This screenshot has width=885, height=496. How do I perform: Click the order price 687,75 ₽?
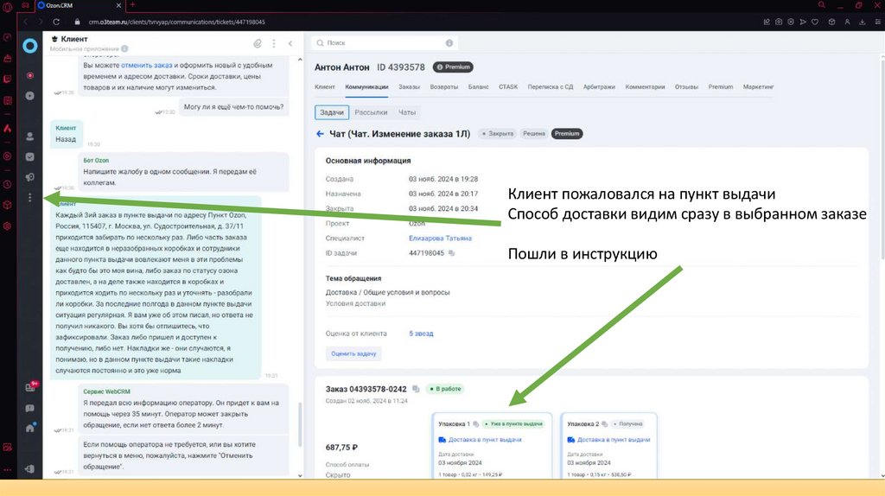341,448
